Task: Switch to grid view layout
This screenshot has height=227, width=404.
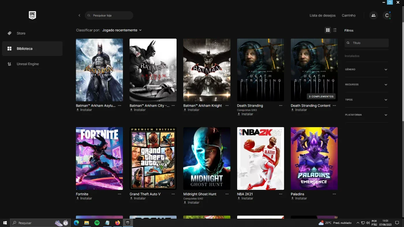Action: pos(328,30)
